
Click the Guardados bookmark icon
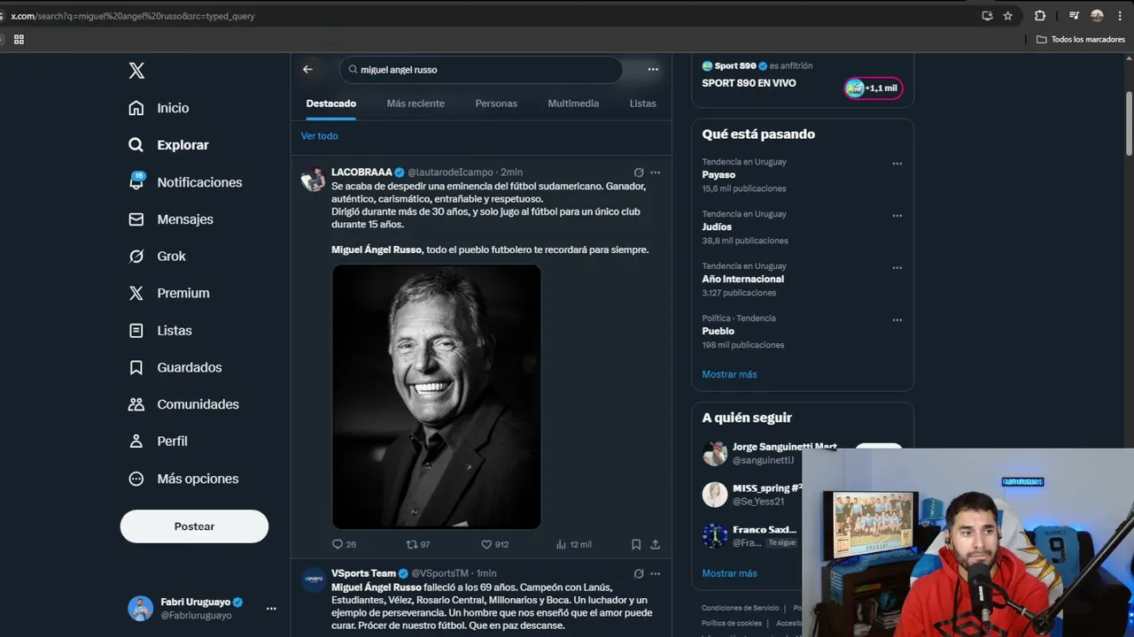pos(136,367)
